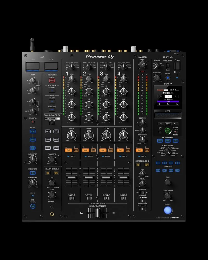Select the ECHO mic effect

click(33, 132)
